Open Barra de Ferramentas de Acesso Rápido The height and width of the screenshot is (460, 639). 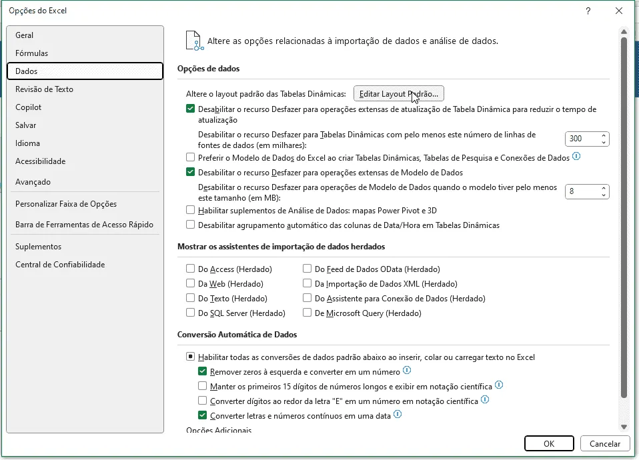point(85,225)
